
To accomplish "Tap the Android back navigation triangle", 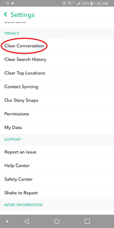I will [x=27, y=221].
